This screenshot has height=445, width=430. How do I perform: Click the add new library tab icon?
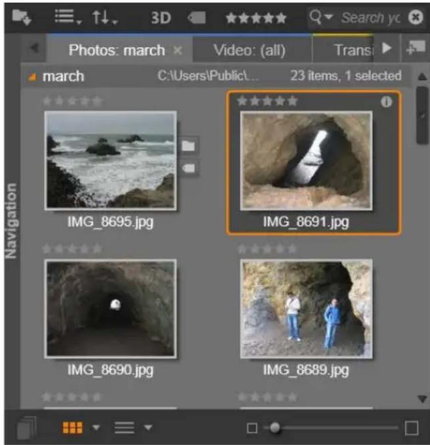click(415, 47)
